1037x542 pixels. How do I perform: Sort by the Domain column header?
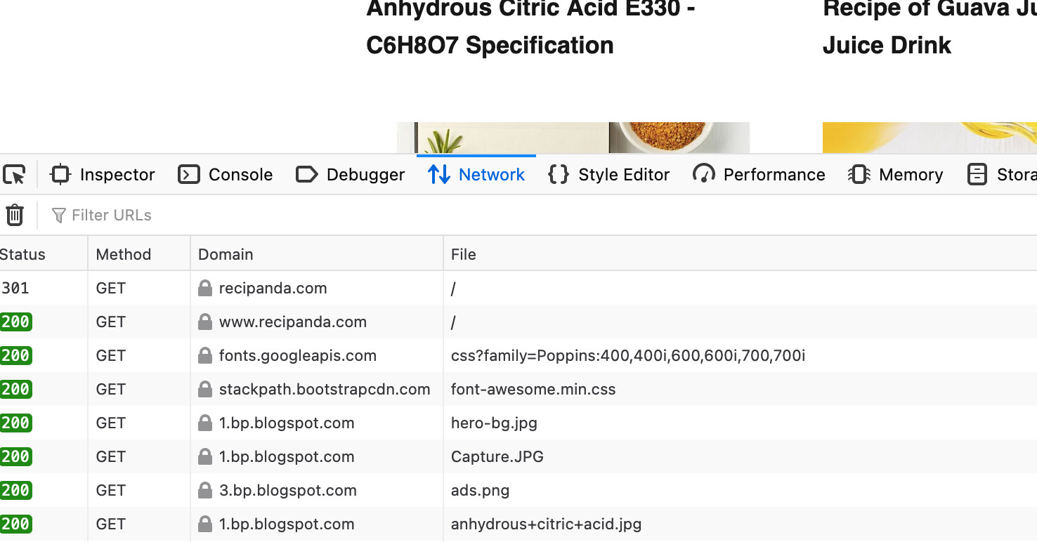point(226,254)
